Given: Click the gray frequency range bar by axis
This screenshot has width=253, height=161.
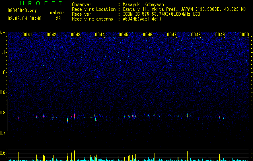Looking at the screenshot, I should [x=8, y=115].
